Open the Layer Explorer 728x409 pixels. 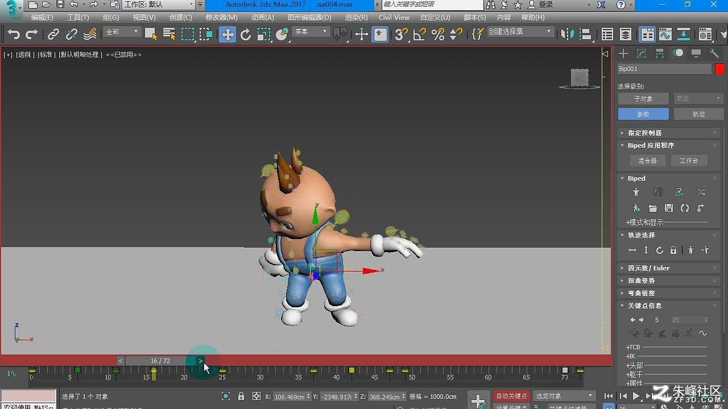(626, 35)
